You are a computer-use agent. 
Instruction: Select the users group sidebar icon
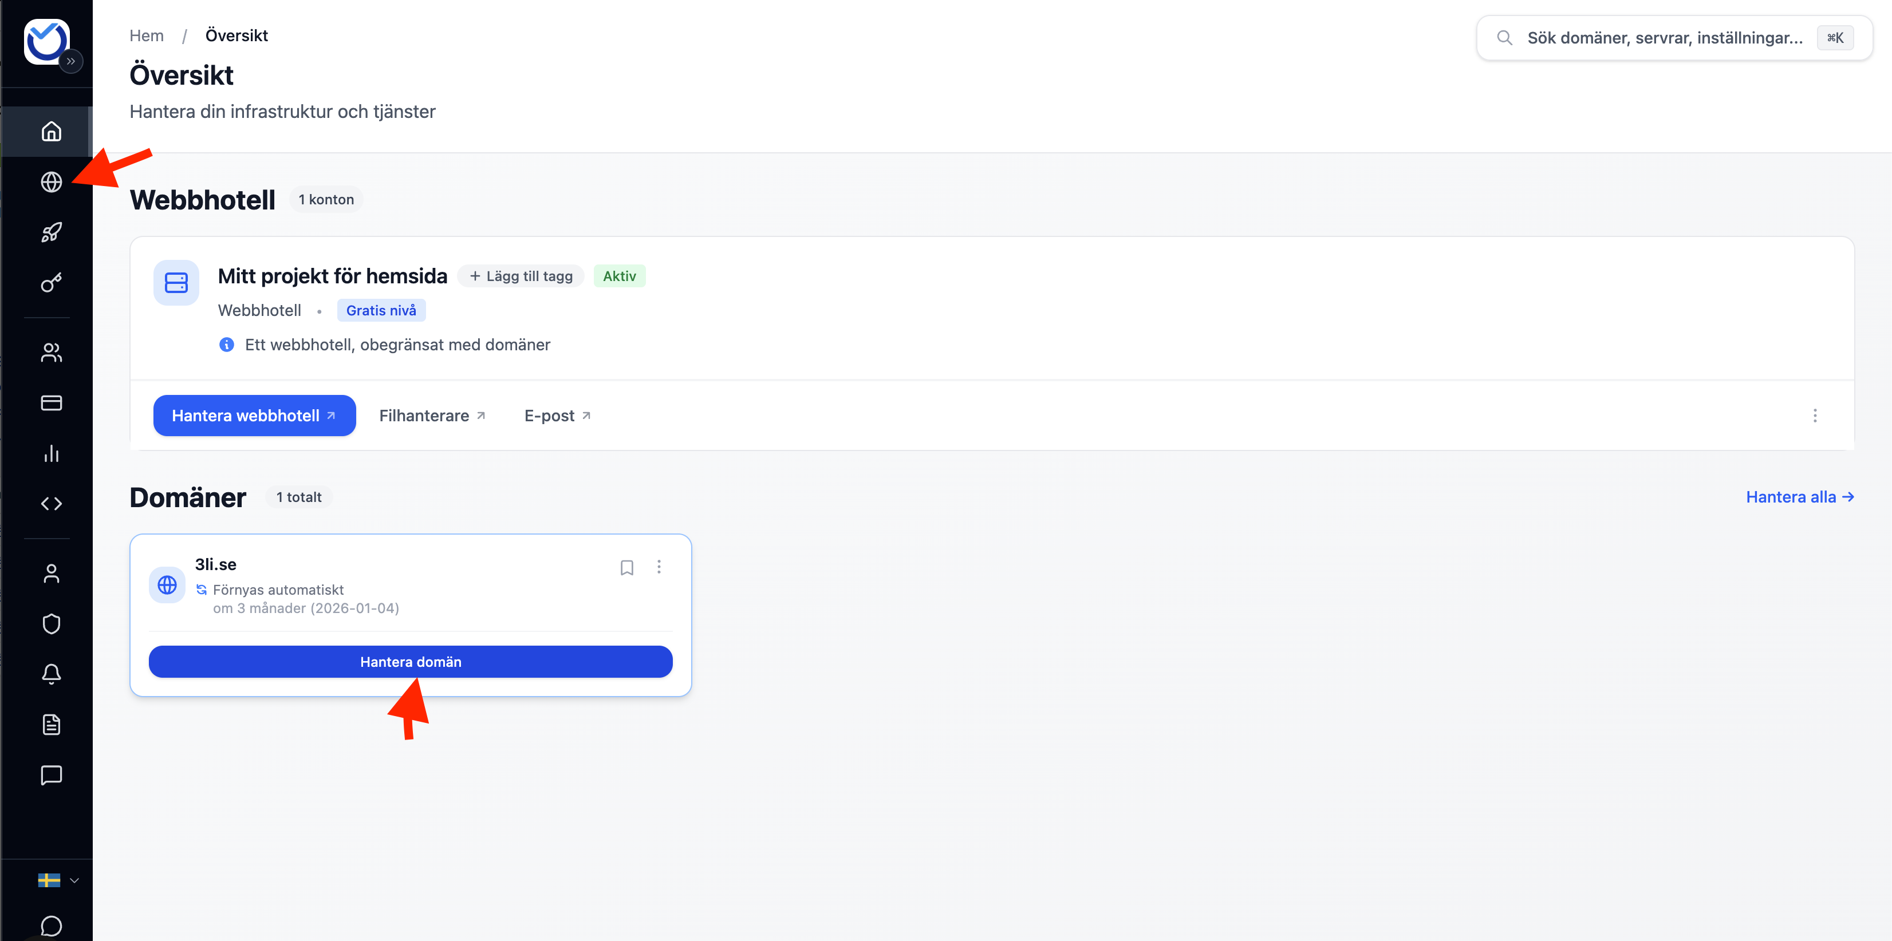(50, 353)
